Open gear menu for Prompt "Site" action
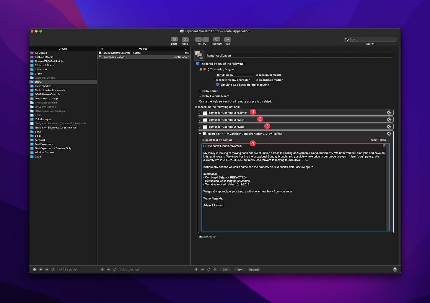Screen dimensions: 430x303 [389, 120]
